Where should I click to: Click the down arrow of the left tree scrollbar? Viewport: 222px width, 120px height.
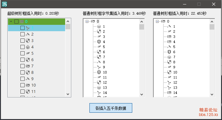click(x=68, y=94)
